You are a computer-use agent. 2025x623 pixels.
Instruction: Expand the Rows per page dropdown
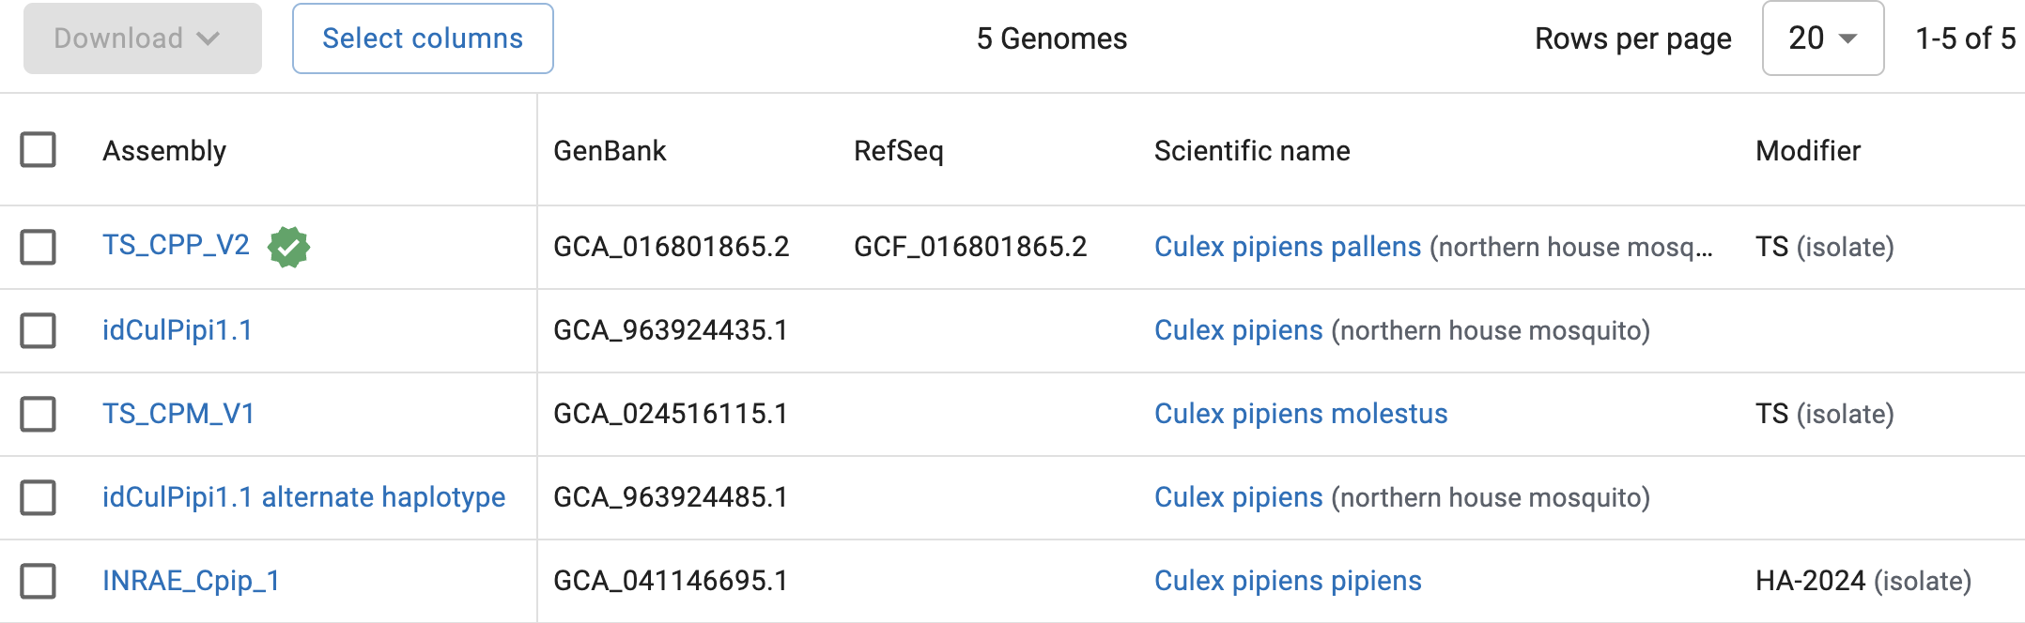(1822, 38)
